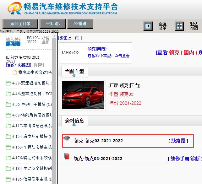This screenshot has width=202, height=184.
Task: Open the 领克(国内) brand link
Action: 97,49
